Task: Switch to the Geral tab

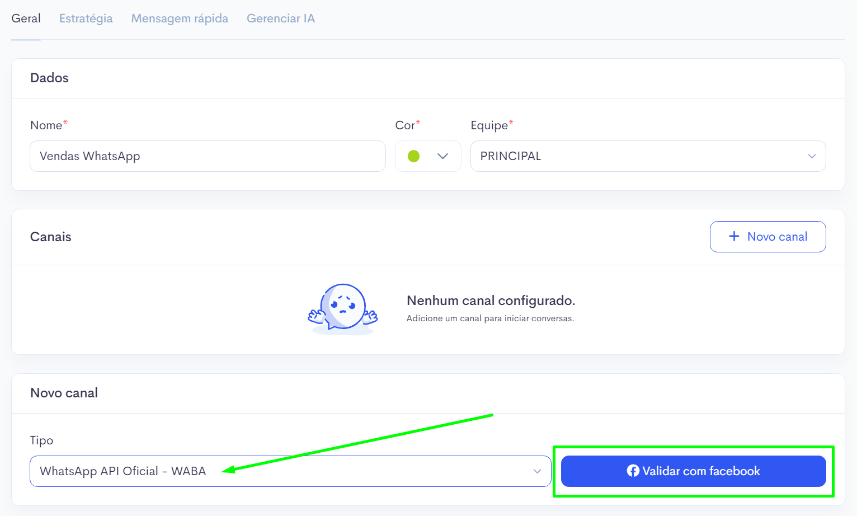Action: [26, 18]
